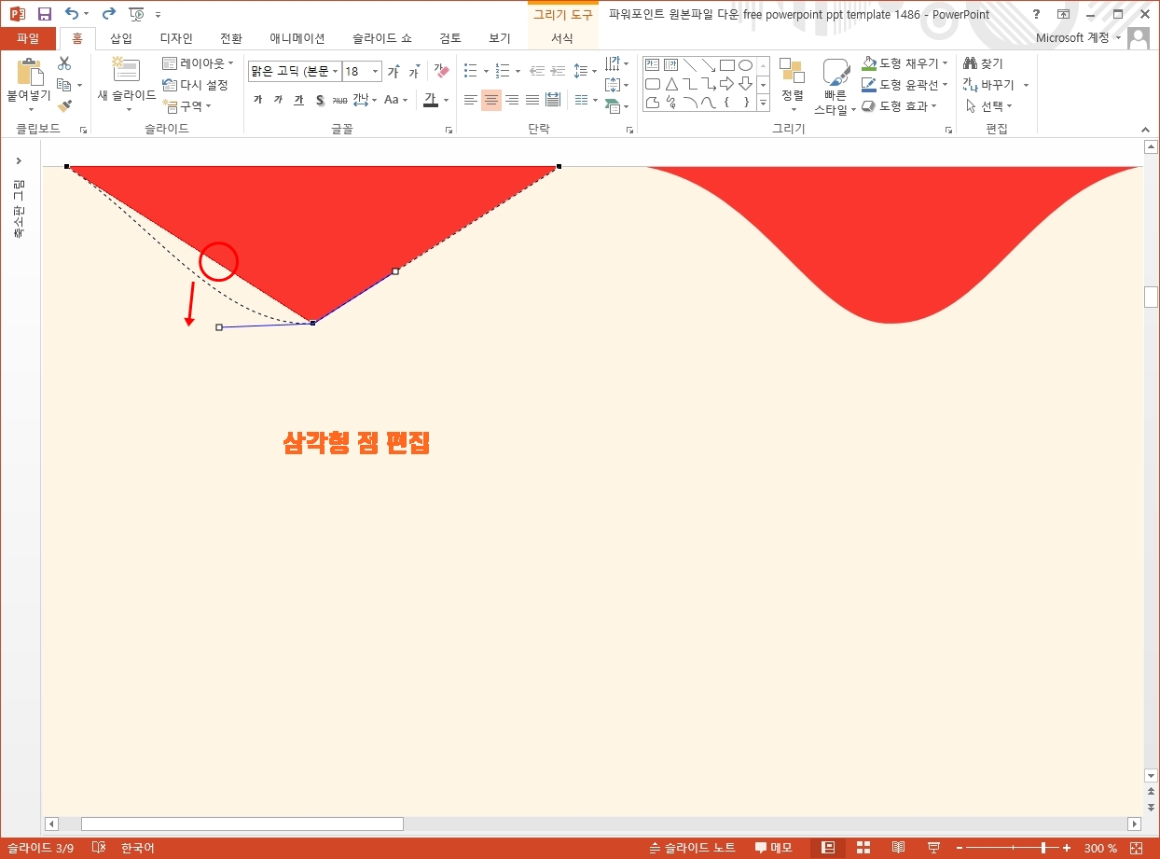1160x859 pixels.
Task: Open the 서식 format tab
Action: tap(562, 38)
